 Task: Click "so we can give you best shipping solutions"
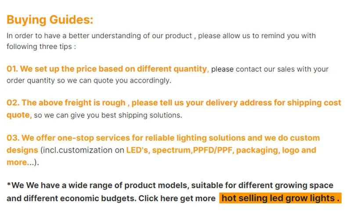tap(108, 115)
